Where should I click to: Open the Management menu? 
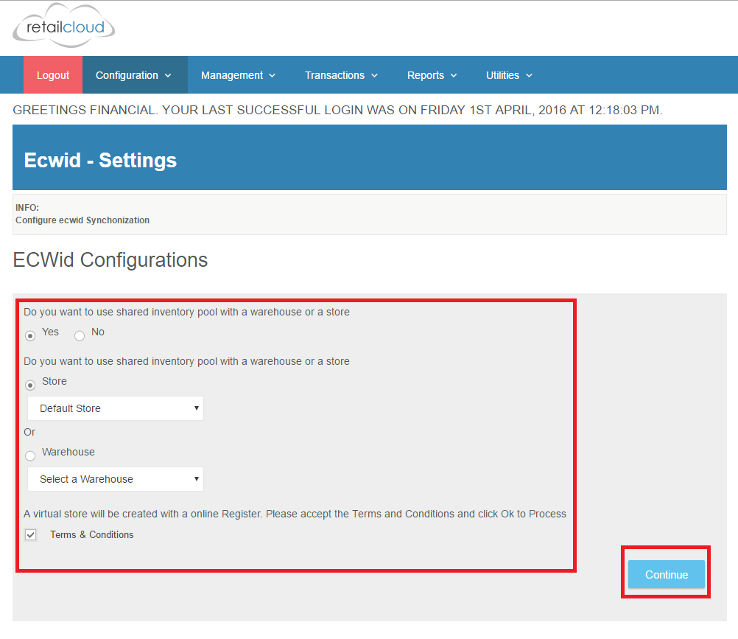coord(238,75)
